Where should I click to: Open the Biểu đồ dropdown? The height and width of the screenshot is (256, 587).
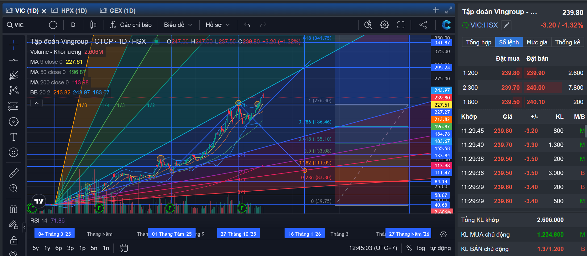pos(178,25)
